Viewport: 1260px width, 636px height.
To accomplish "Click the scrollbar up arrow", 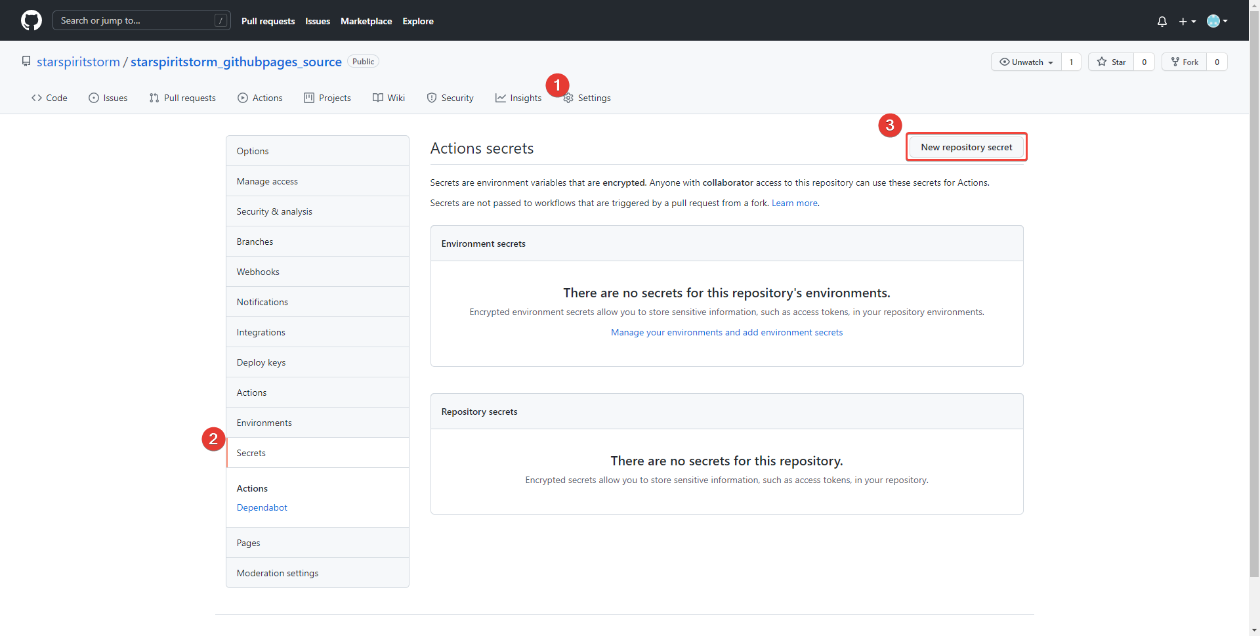I will (x=1254, y=5).
